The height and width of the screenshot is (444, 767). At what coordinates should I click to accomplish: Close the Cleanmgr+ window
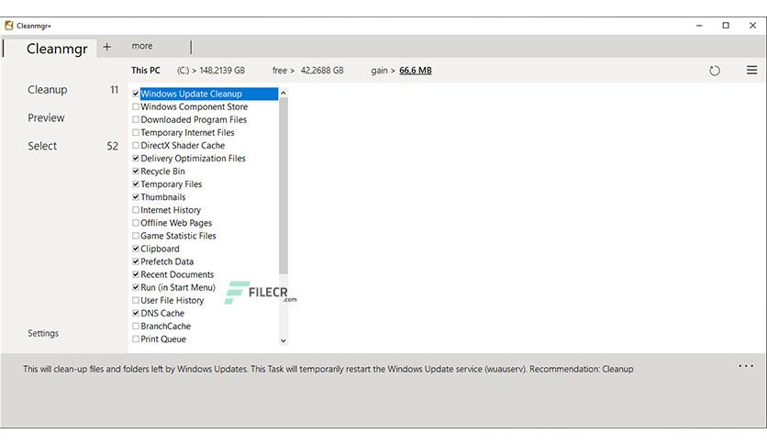pyautogui.click(x=753, y=26)
